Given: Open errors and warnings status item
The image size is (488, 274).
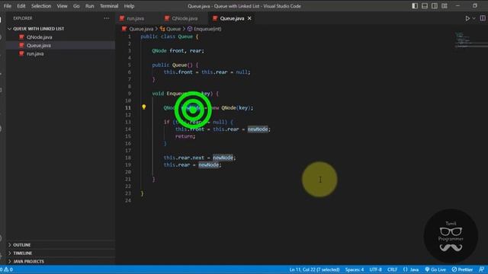Looking at the screenshot, I should [6, 269].
